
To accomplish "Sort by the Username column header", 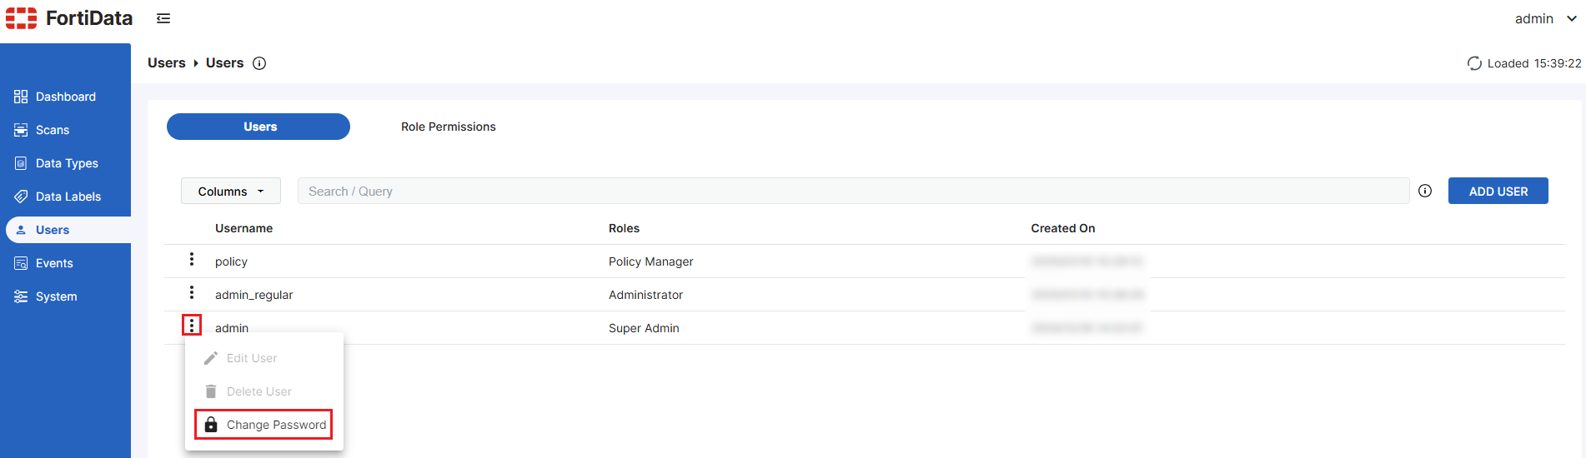I will (243, 228).
